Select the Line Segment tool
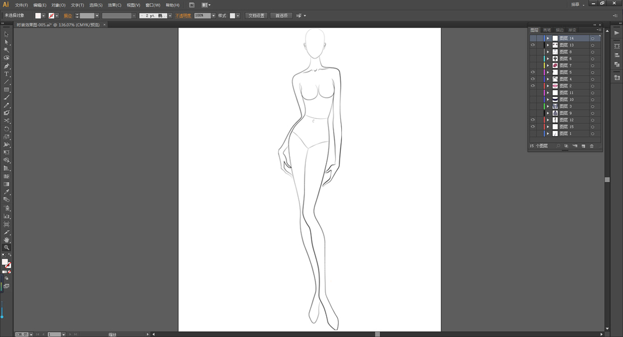Screen dimensions: 623x337 click(x=6, y=82)
